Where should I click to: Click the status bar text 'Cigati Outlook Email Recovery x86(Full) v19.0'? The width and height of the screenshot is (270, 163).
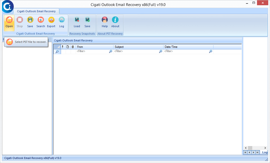click(33, 158)
